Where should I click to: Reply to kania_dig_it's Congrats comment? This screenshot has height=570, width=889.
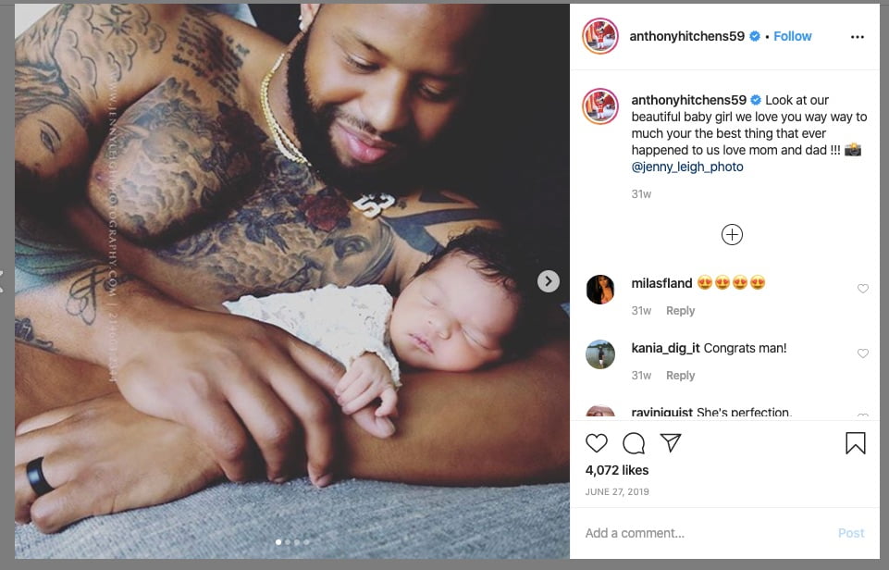(680, 375)
